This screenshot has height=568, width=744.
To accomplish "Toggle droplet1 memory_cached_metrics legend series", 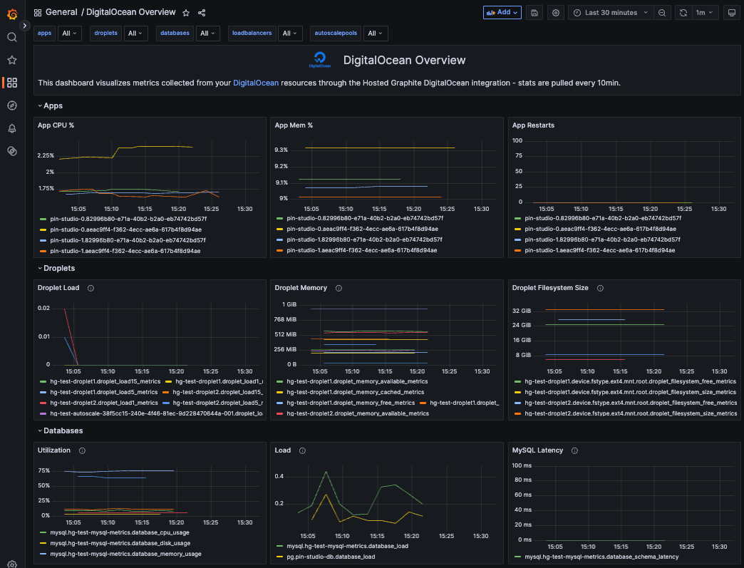I will click(x=356, y=392).
